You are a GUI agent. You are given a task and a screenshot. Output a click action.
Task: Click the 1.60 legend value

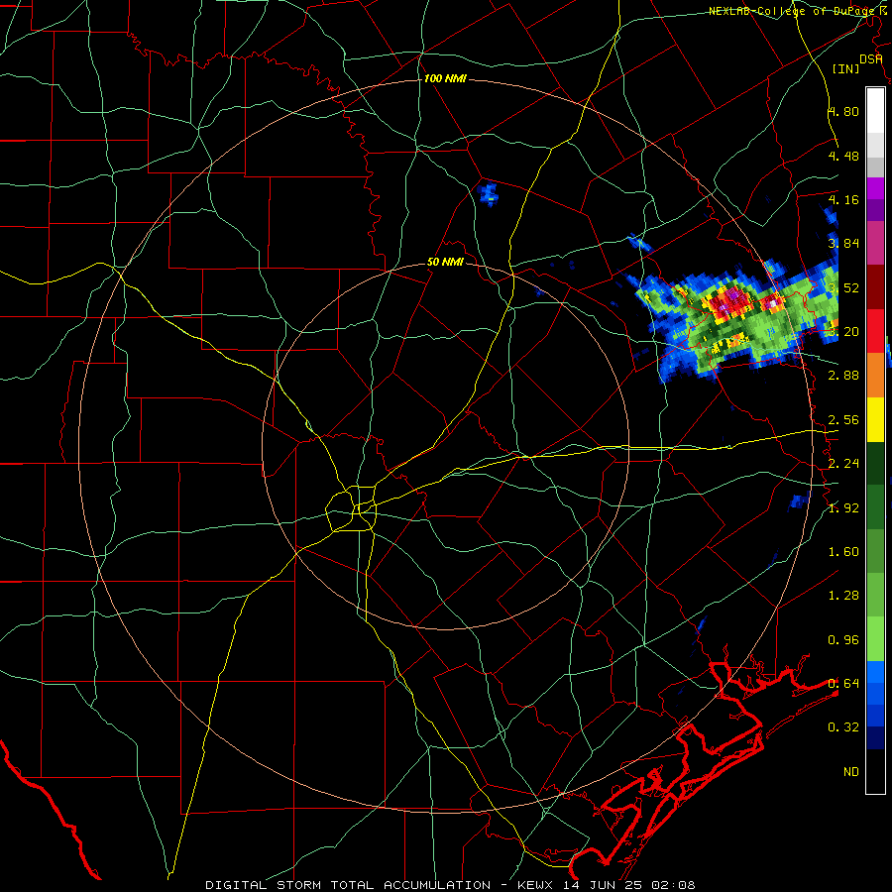(843, 552)
